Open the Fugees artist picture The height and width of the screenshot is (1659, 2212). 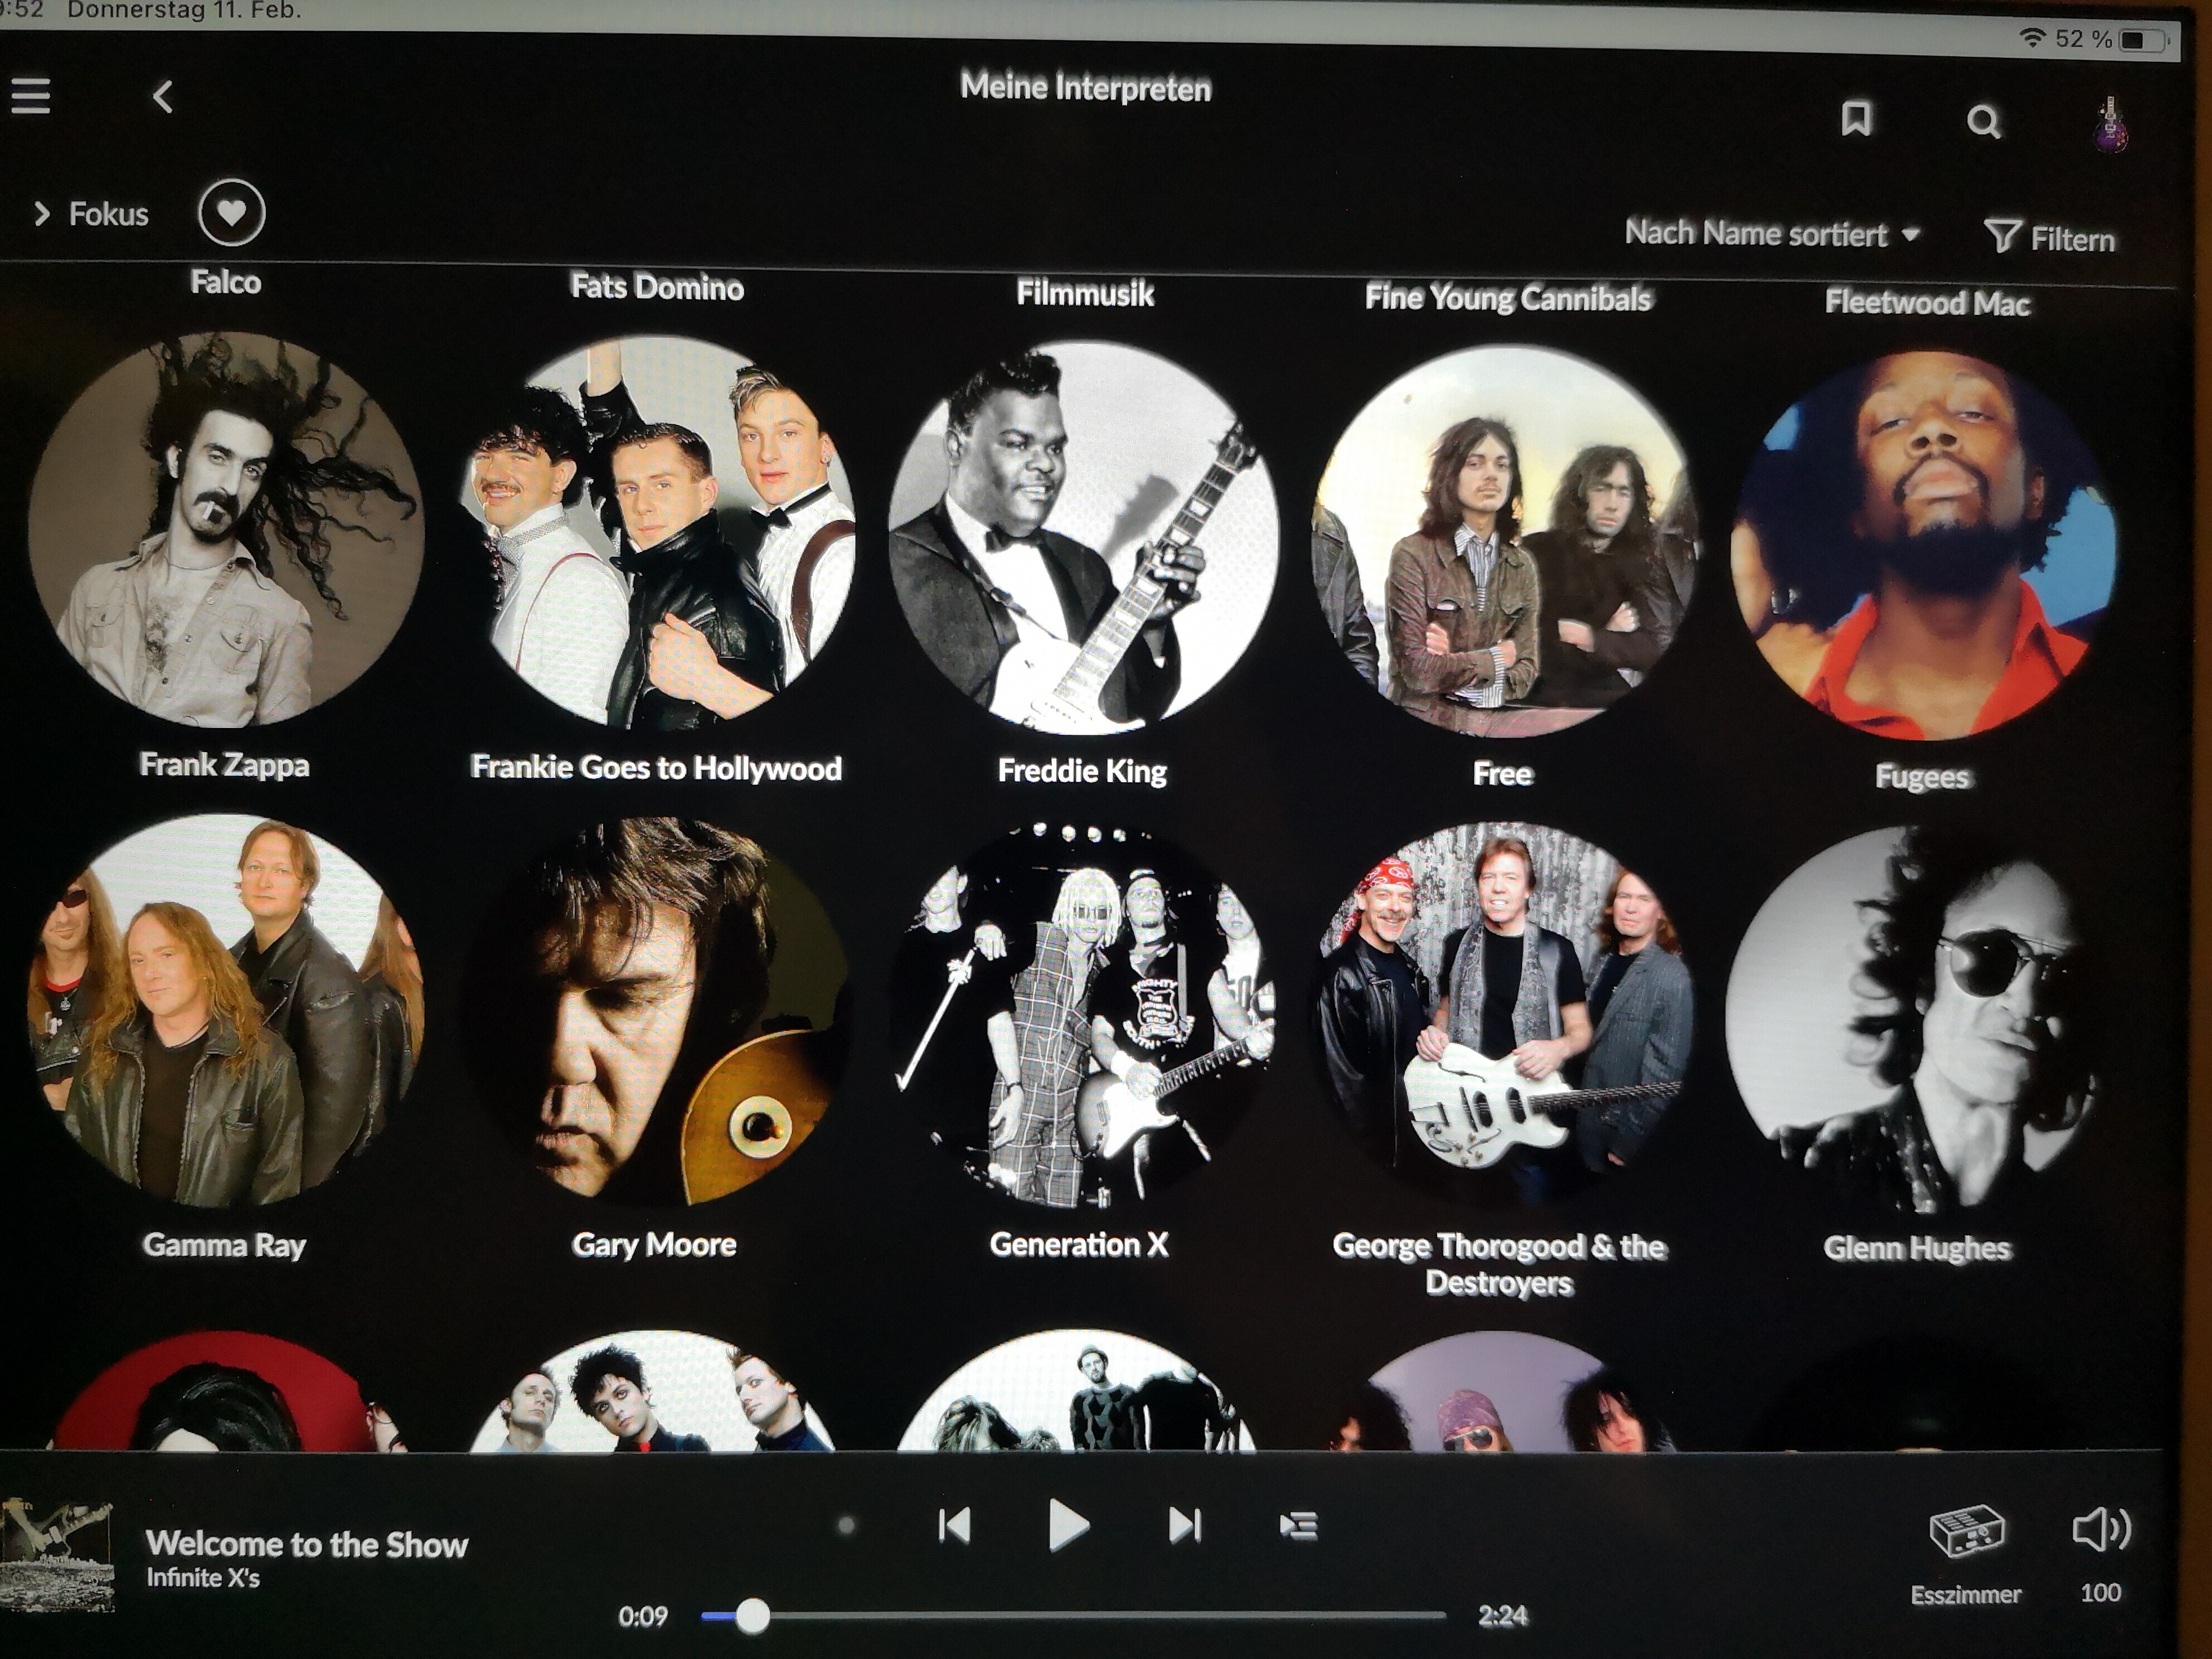(x=1924, y=545)
